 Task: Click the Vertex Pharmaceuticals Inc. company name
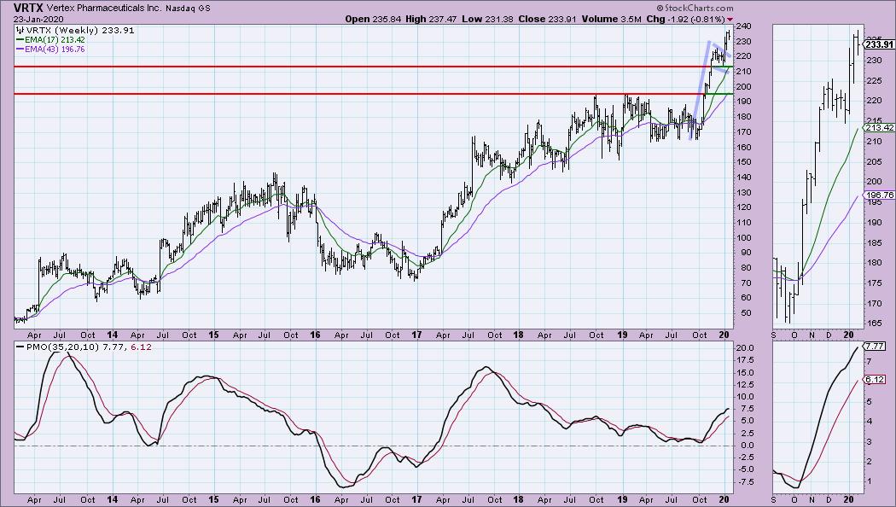coord(105,9)
